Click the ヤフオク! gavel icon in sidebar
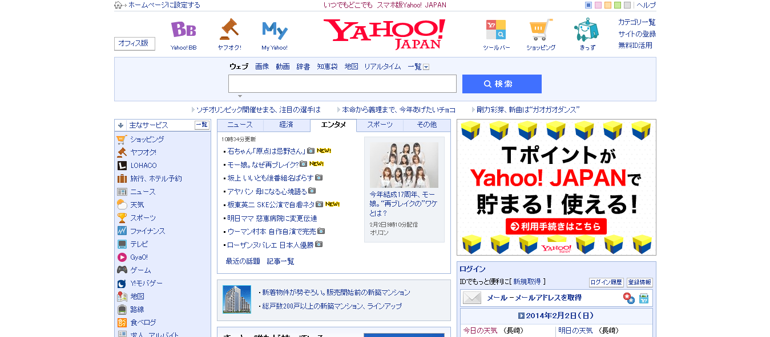Image resolution: width=770 pixels, height=337 pixels. tap(122, 153)
